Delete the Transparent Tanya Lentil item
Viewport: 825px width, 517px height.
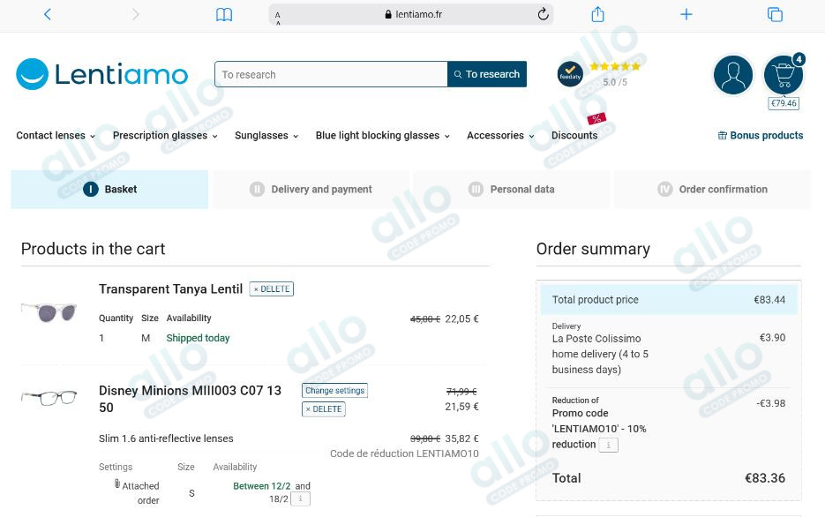[274, 288]
